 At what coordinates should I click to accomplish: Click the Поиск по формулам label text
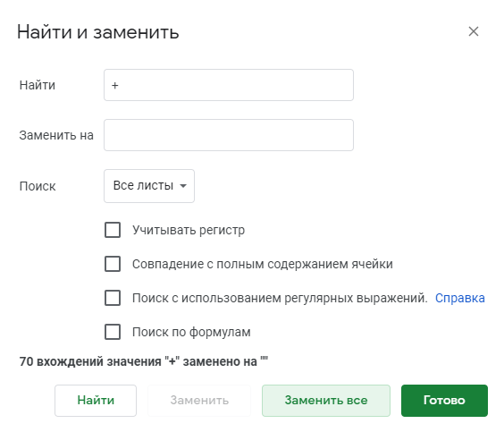tap(191, 332)
